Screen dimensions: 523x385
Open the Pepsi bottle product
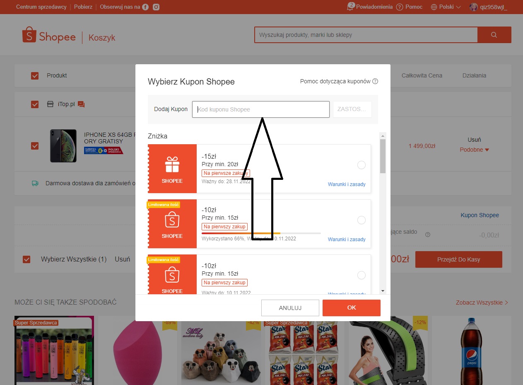click(471, 351)
